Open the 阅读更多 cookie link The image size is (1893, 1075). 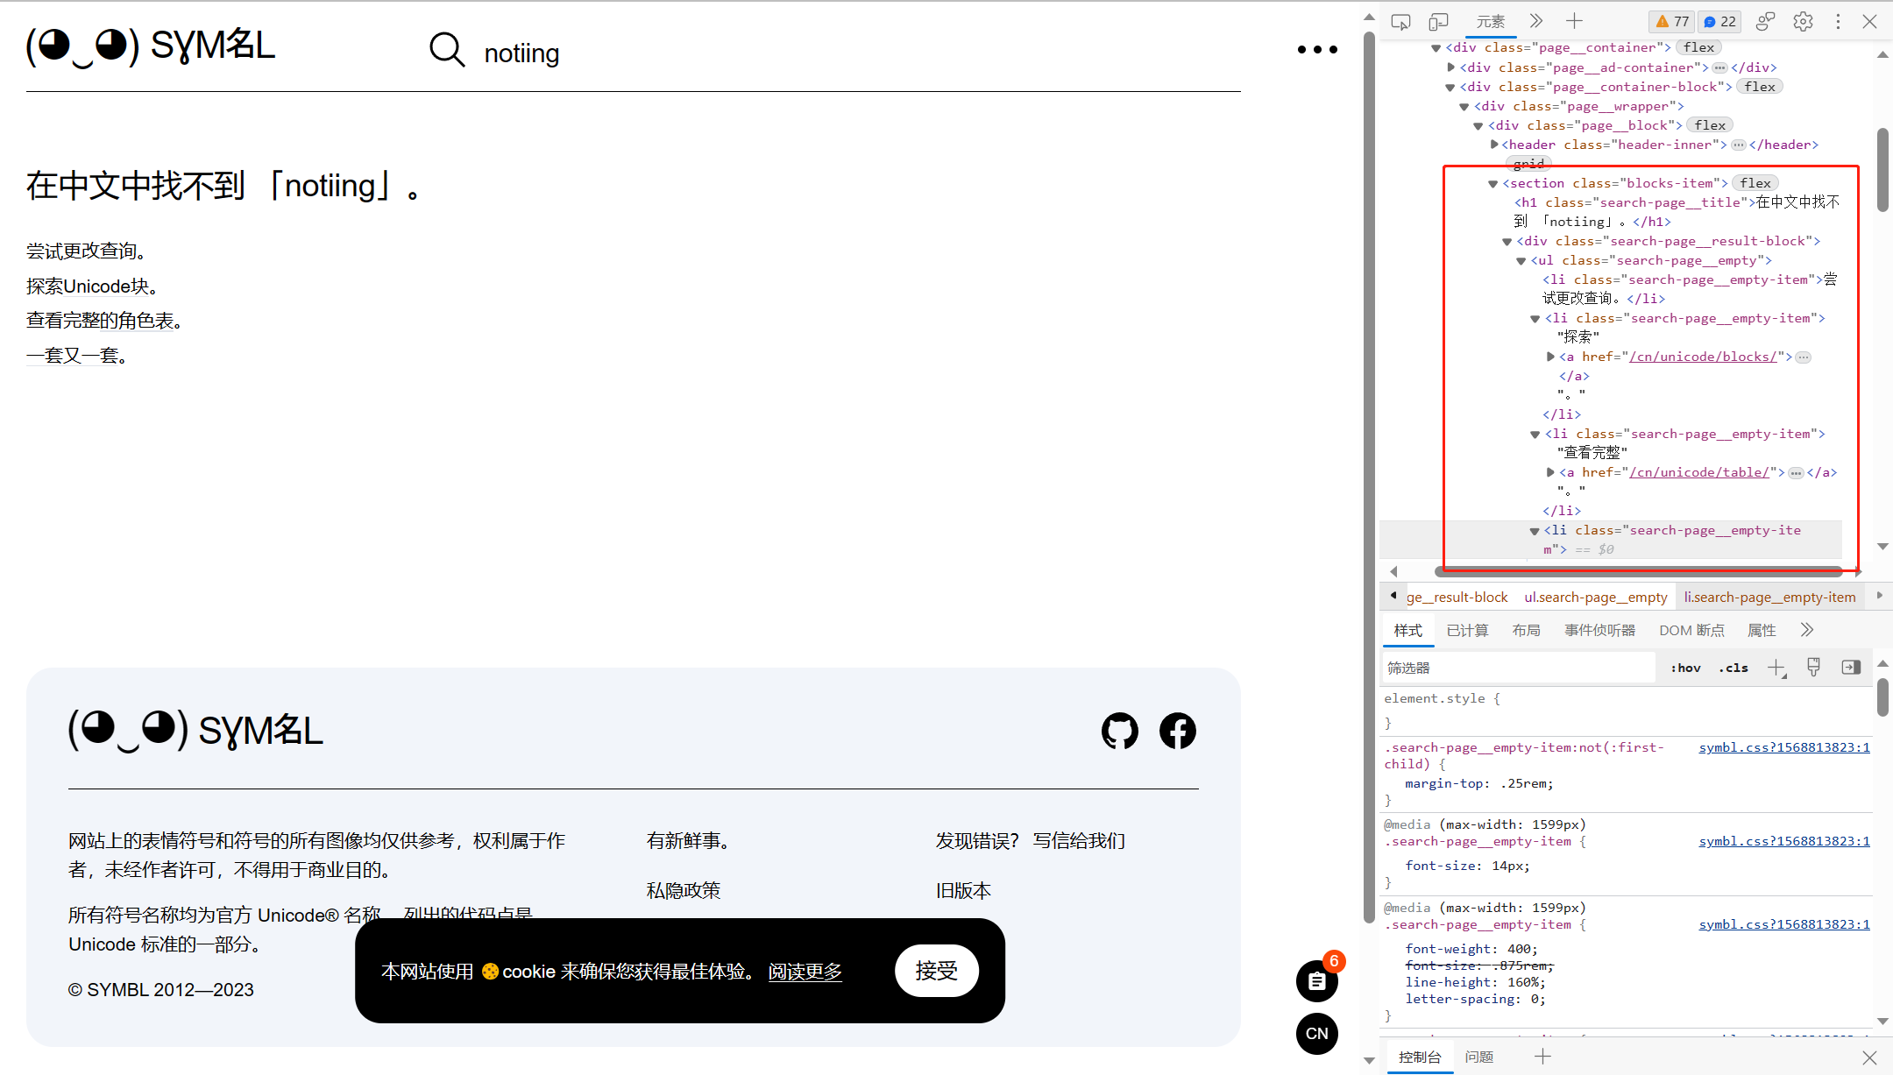[805, 972]
